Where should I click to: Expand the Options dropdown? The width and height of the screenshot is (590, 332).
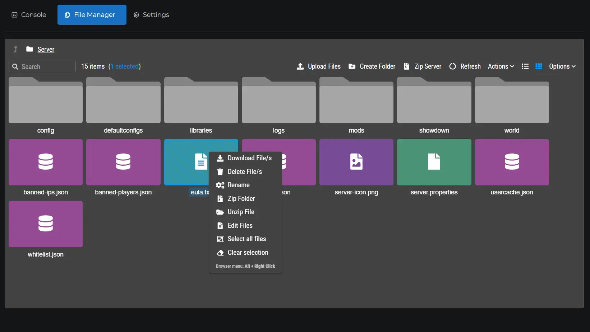[562, 66]
